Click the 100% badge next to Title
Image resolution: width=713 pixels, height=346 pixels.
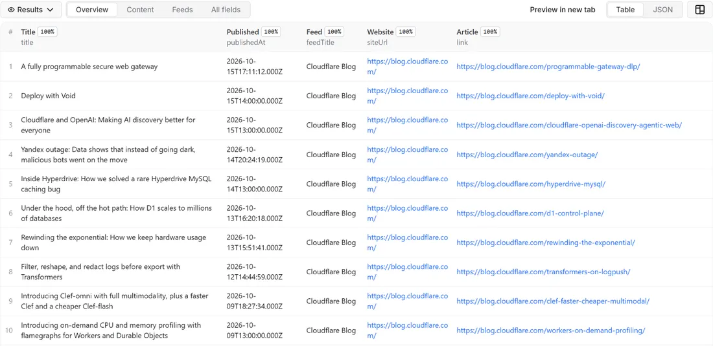coord(47,32)
